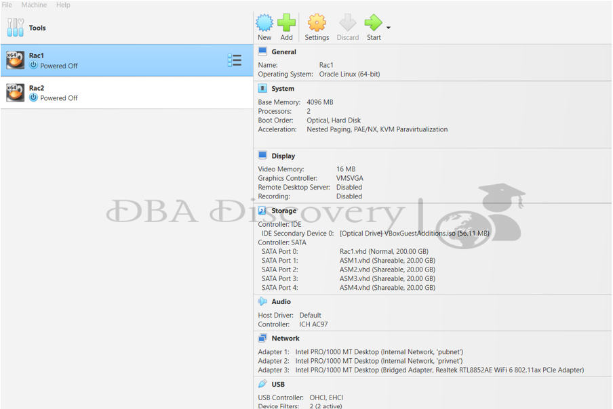Open the System section header link
Screen dimensions: 613x409
coord(283,89)
